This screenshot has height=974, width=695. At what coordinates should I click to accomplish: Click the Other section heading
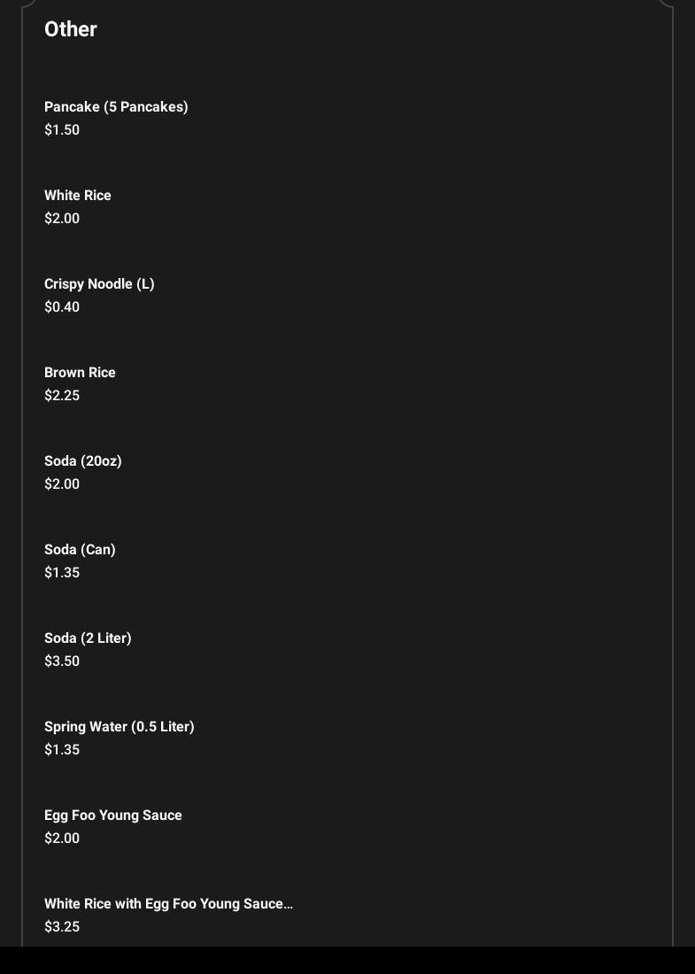pos(71,29)
